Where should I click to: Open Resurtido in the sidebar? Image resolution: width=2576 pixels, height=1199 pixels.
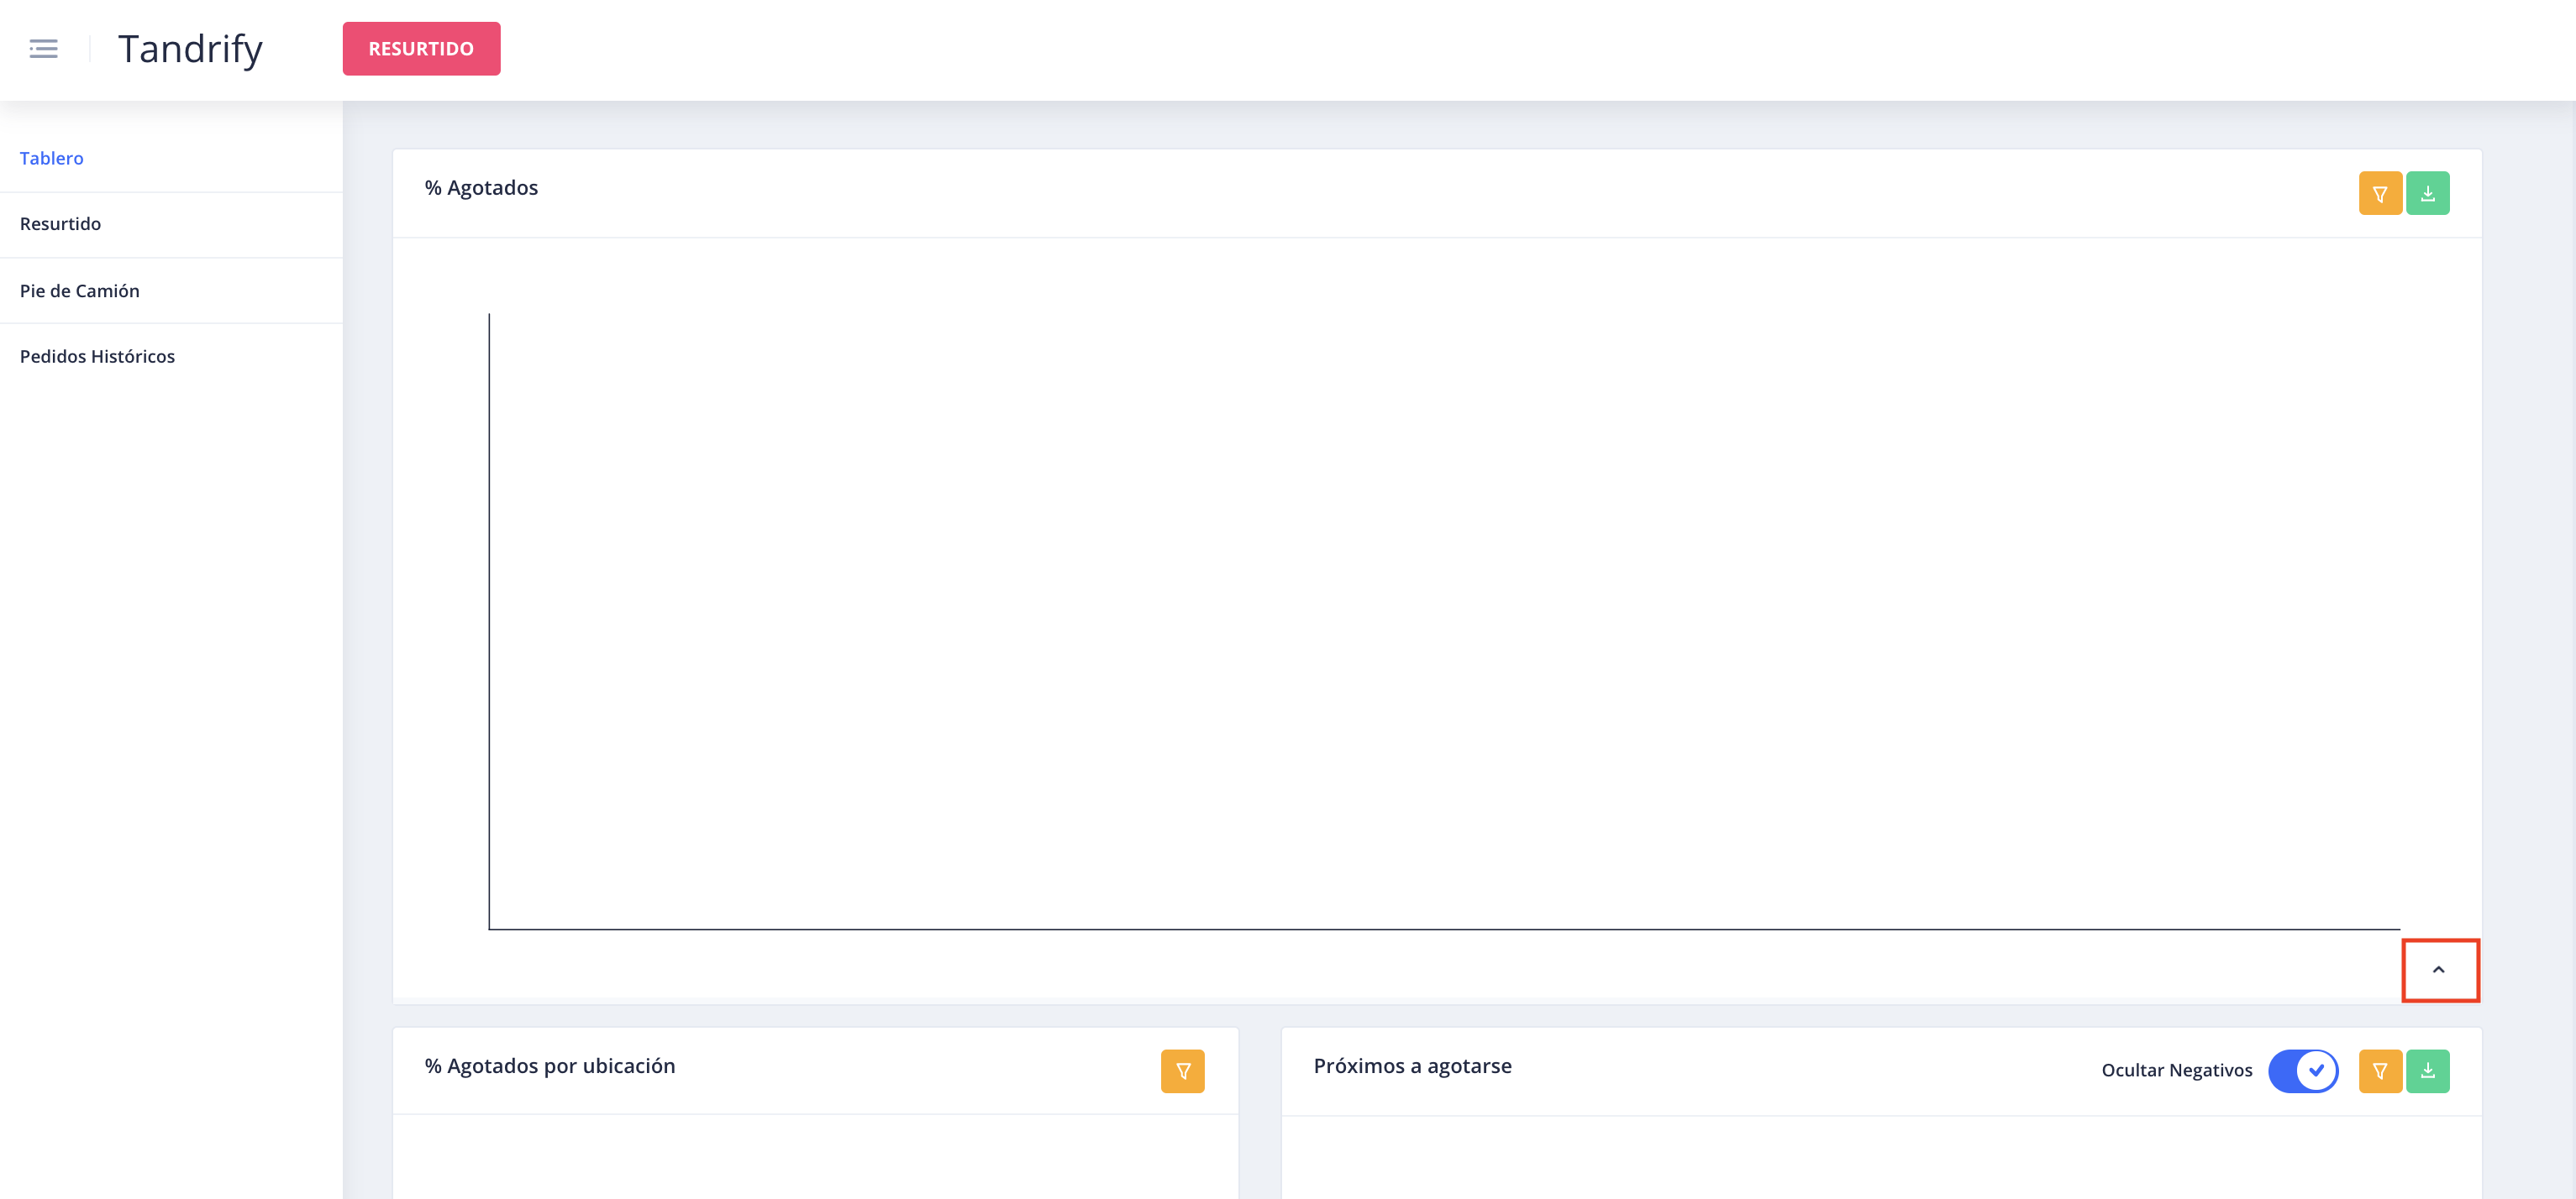pos(60,224)
